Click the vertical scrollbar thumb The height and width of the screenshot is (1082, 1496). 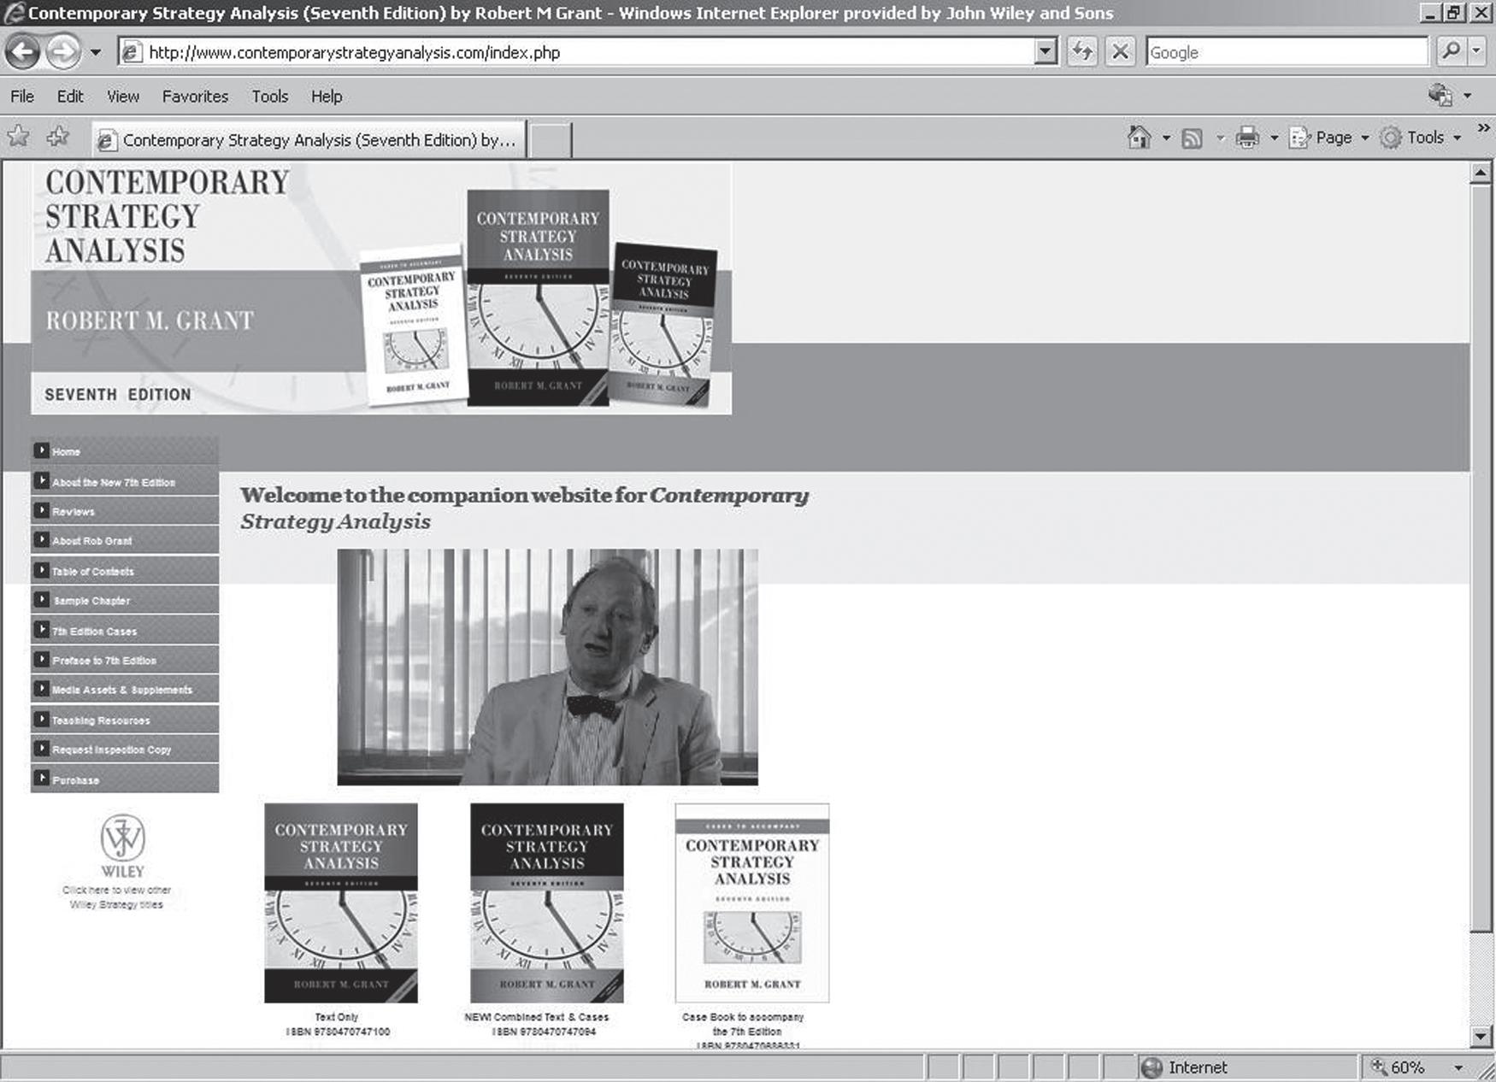tap(1481, 557)
